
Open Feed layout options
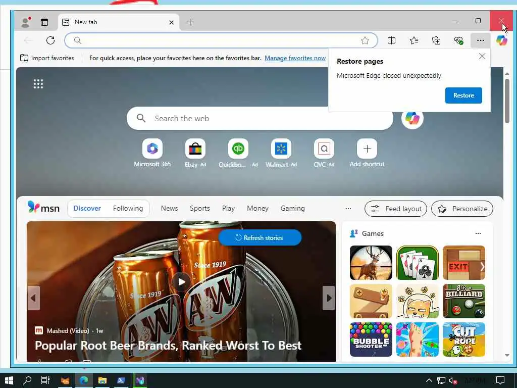click(396, 209)
